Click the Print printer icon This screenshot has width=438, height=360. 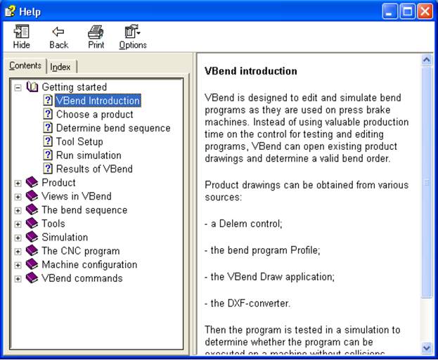[x=96, y=32]
